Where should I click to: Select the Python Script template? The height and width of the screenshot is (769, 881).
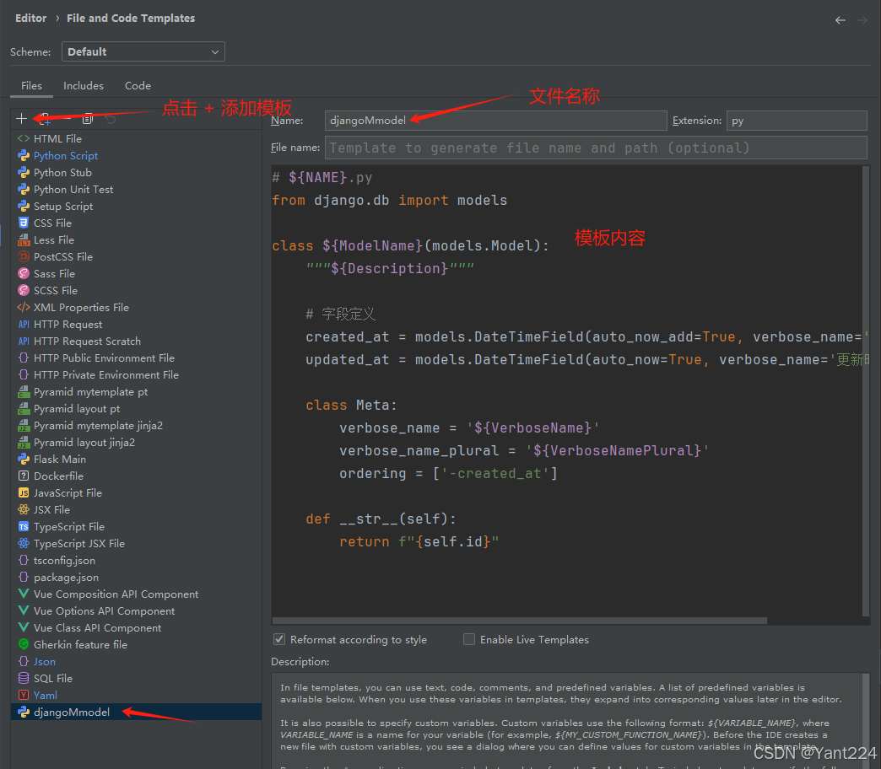136,155
